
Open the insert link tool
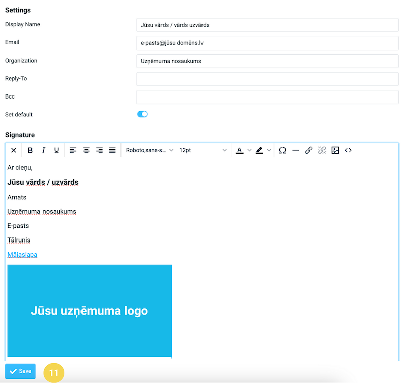point(309,150)
